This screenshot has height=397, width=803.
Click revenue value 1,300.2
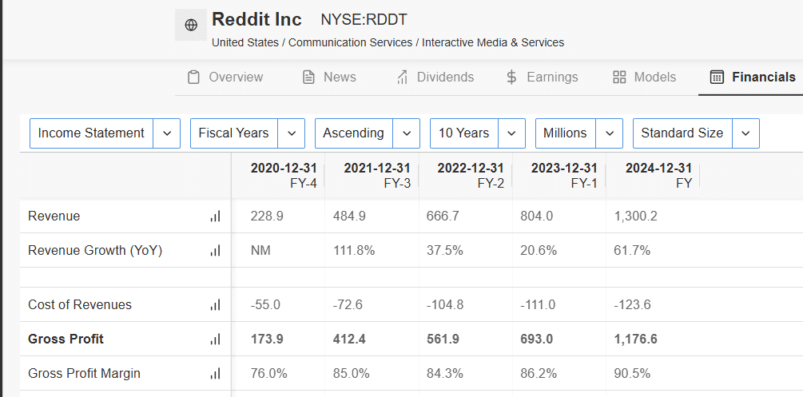coord(635,216)
